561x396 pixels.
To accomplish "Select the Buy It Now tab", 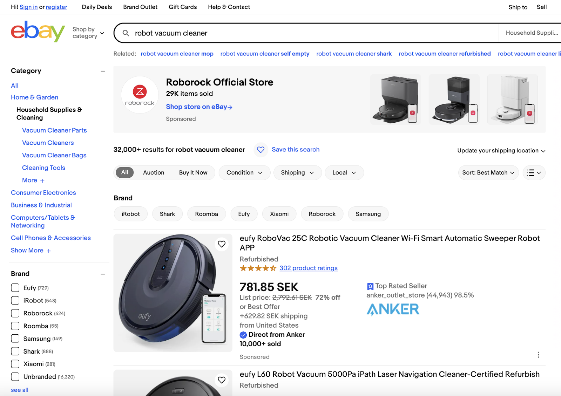I will (x=193, y=172).
